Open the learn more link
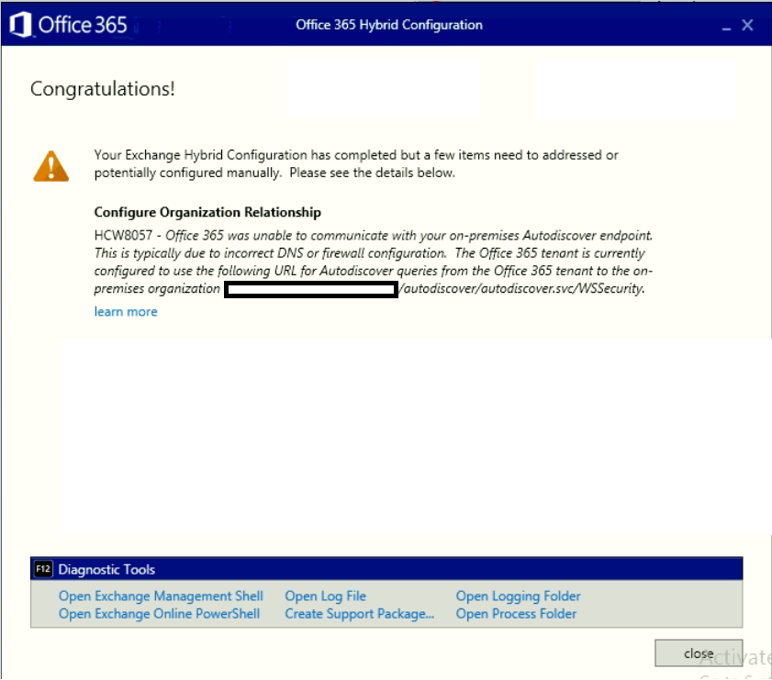 [126, 311]
